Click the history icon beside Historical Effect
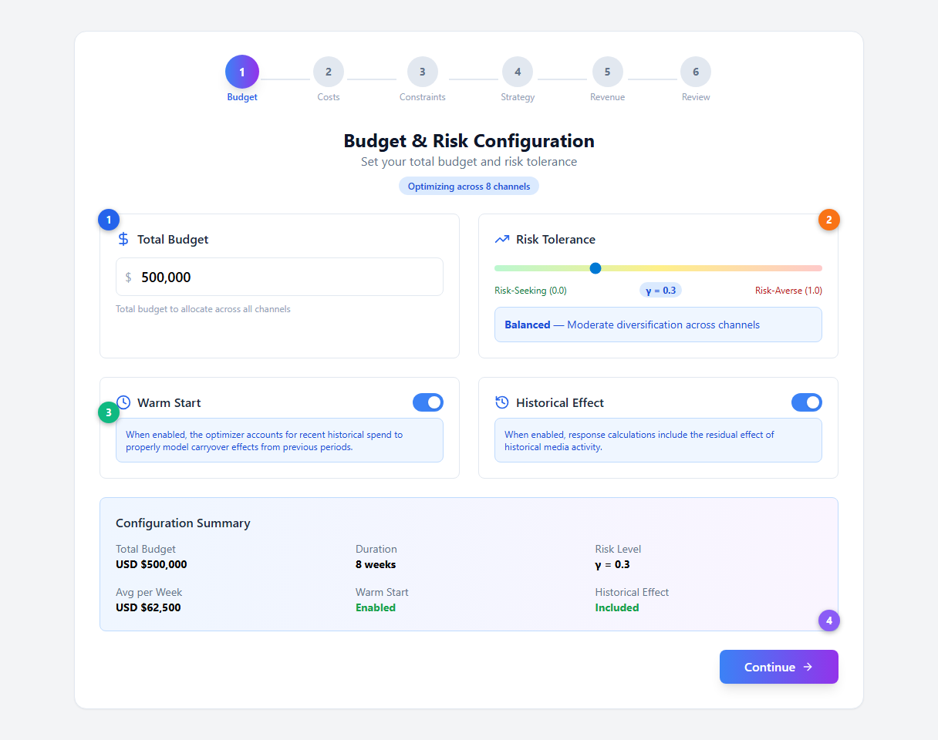Viewport: 938px width, 740px height. (502, 402)
